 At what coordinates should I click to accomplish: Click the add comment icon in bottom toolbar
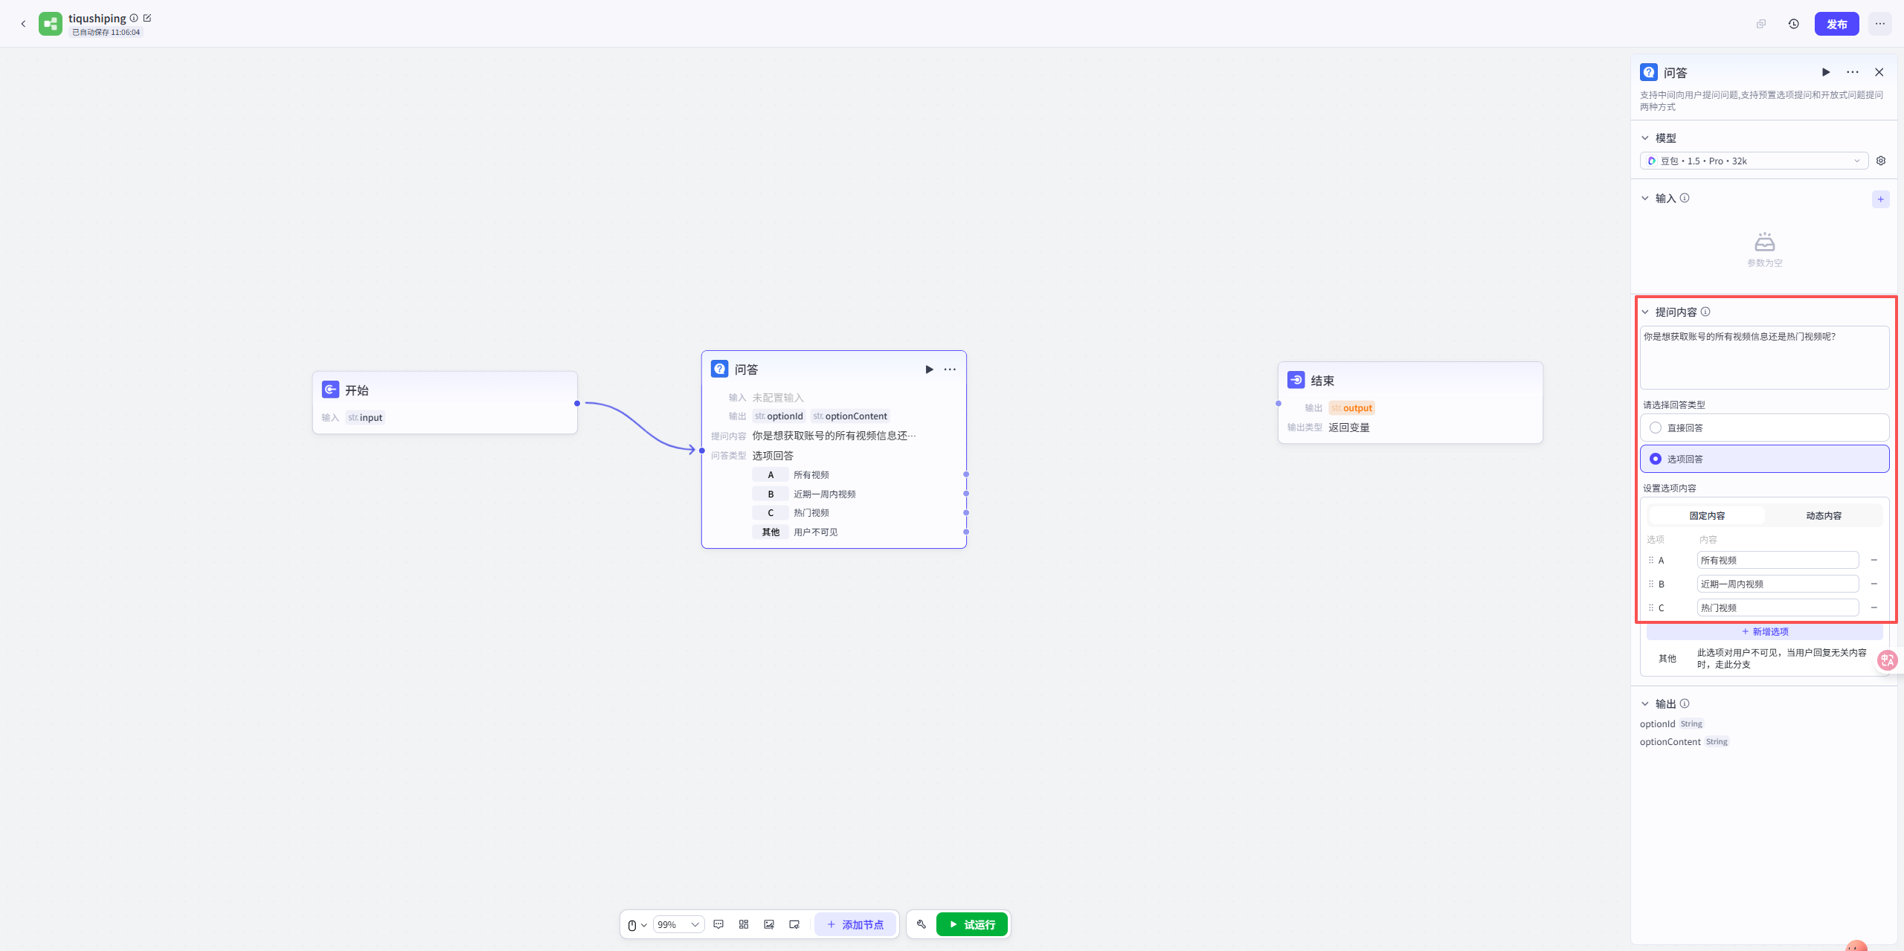pyautogui.click(x=718, y=924)
